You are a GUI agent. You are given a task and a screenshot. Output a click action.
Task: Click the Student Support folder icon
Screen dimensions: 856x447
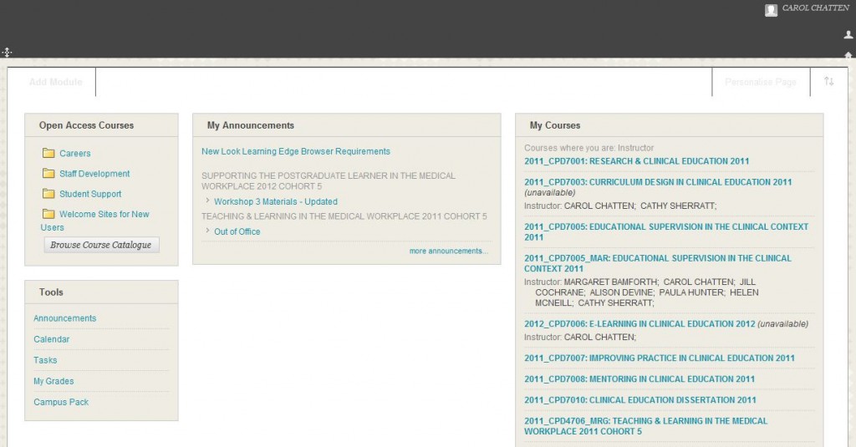click(x=48, y=194)
